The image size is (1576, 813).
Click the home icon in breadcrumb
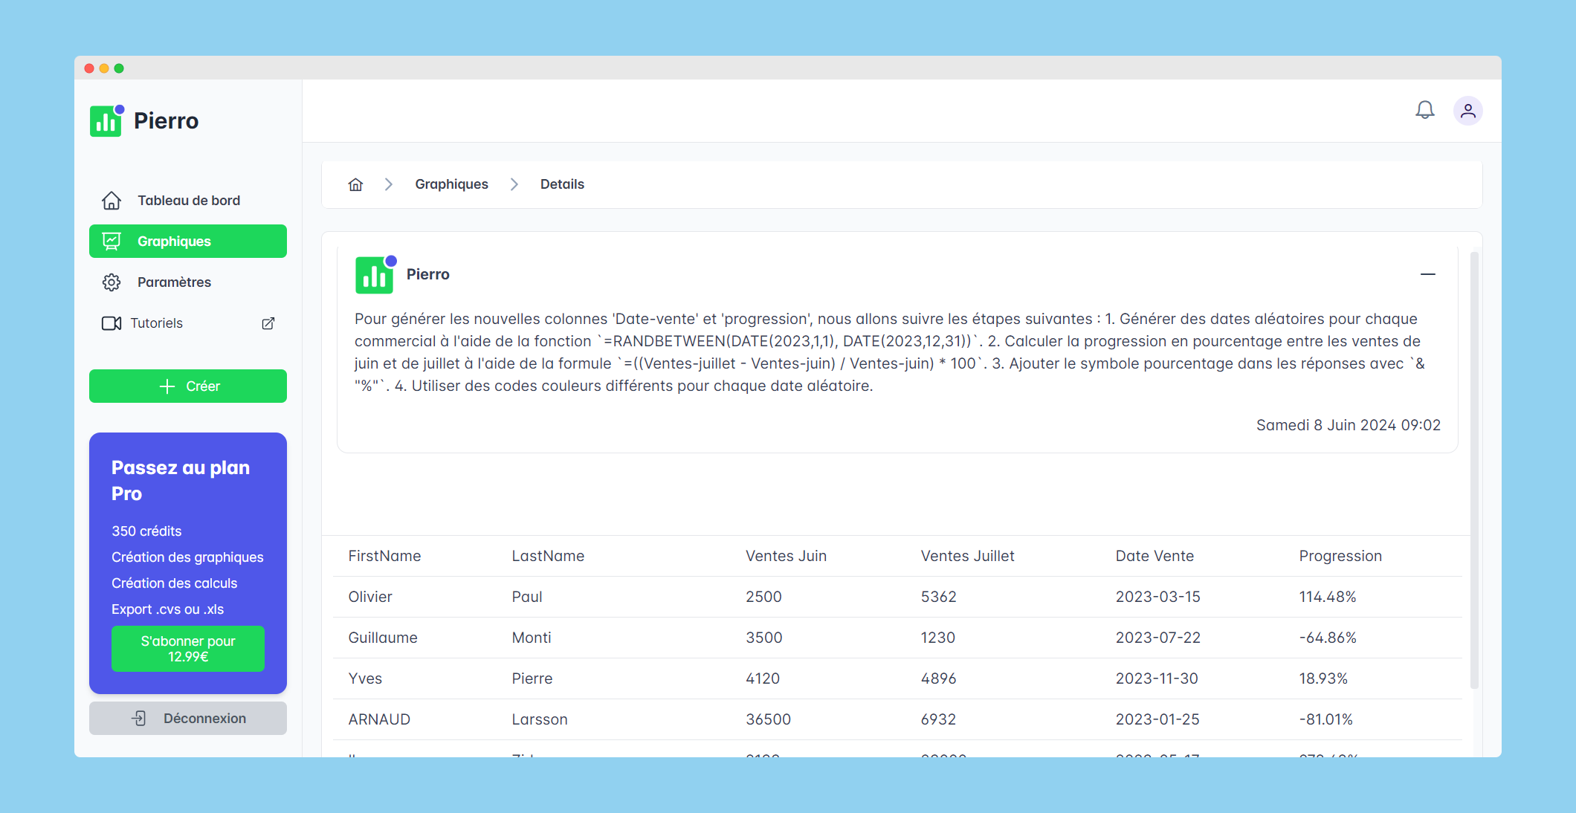pos(355,184)
